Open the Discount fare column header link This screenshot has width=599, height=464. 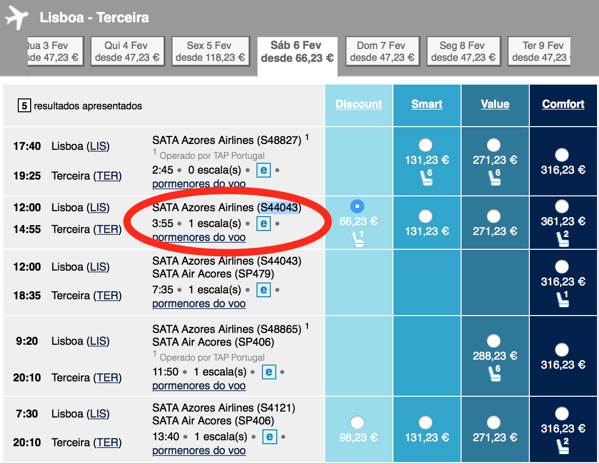tap(359, 104)
